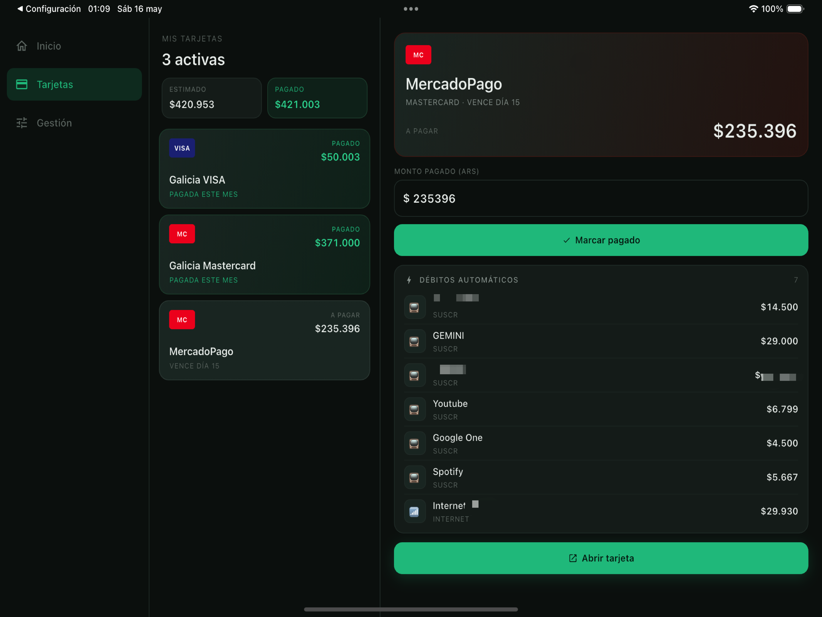822x617 pixels.
Task: Click the Youtube subscription name
Action: (x=450, y=404)
